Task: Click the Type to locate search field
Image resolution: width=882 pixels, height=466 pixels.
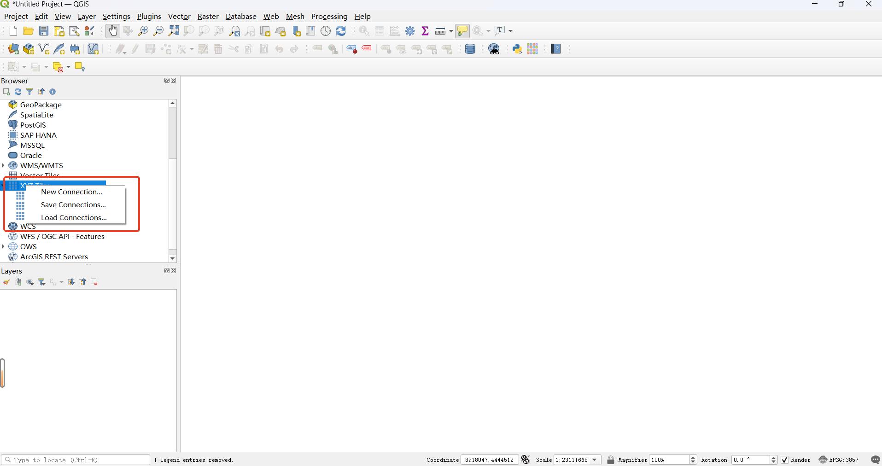Action: pyautogui.click(x=76, y=460)
